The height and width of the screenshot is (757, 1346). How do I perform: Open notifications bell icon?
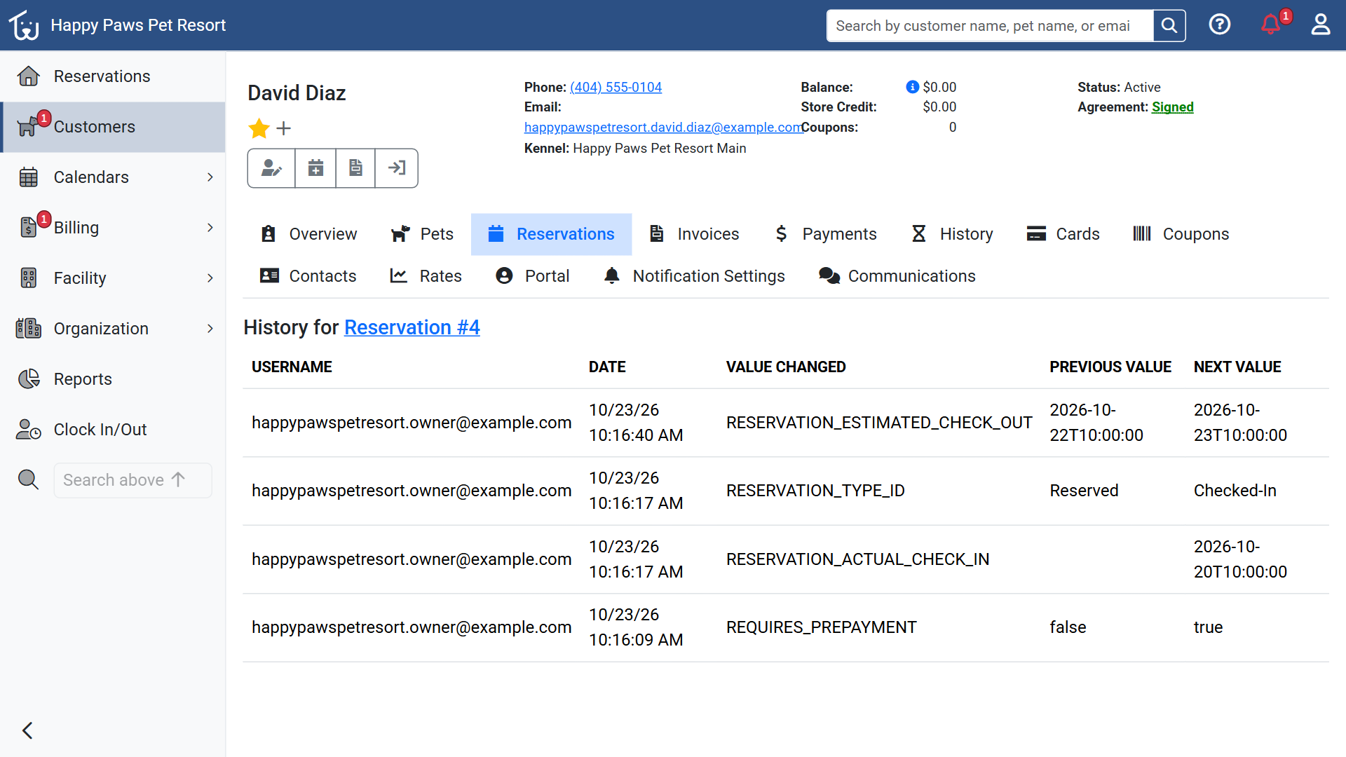point(1270,25)
